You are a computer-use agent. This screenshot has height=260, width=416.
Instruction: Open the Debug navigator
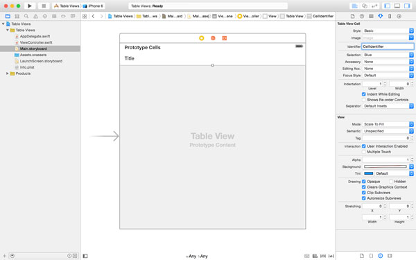54,16
